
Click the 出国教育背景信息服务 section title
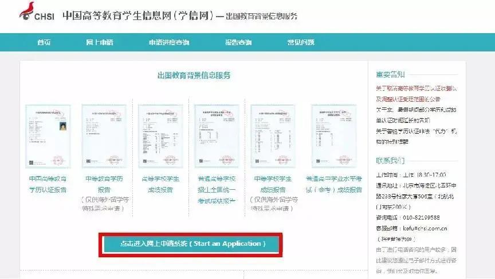(194, 75)
